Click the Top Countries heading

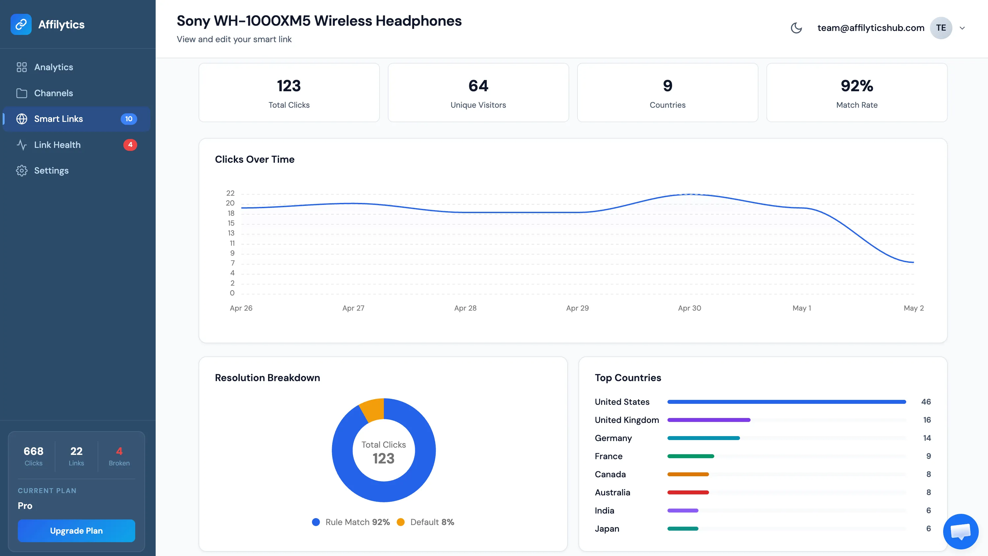tap(628, 378)
